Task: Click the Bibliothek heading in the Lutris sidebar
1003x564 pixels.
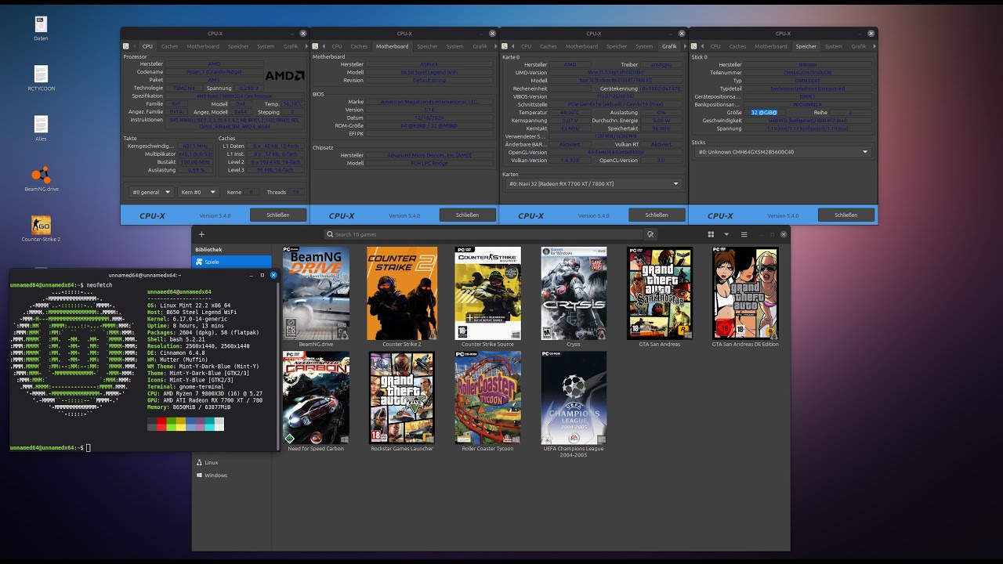Action: [x=208, y=249]
